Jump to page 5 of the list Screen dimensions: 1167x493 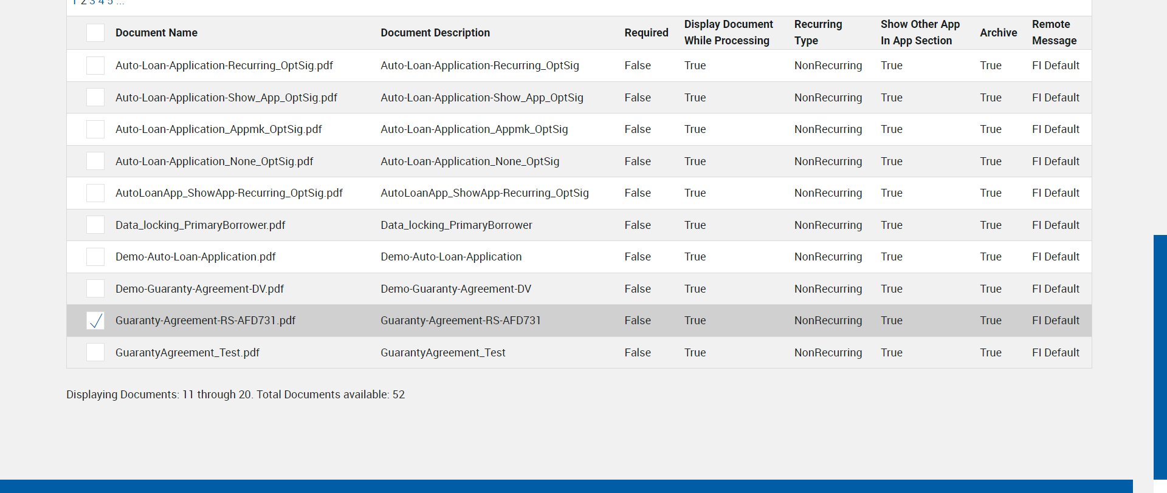coord(110,2)
